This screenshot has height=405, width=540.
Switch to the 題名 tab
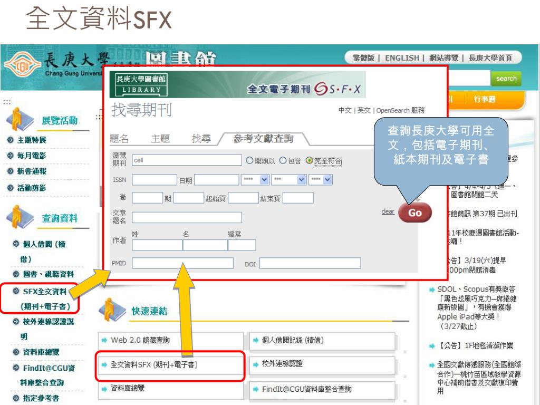point(119,139)
